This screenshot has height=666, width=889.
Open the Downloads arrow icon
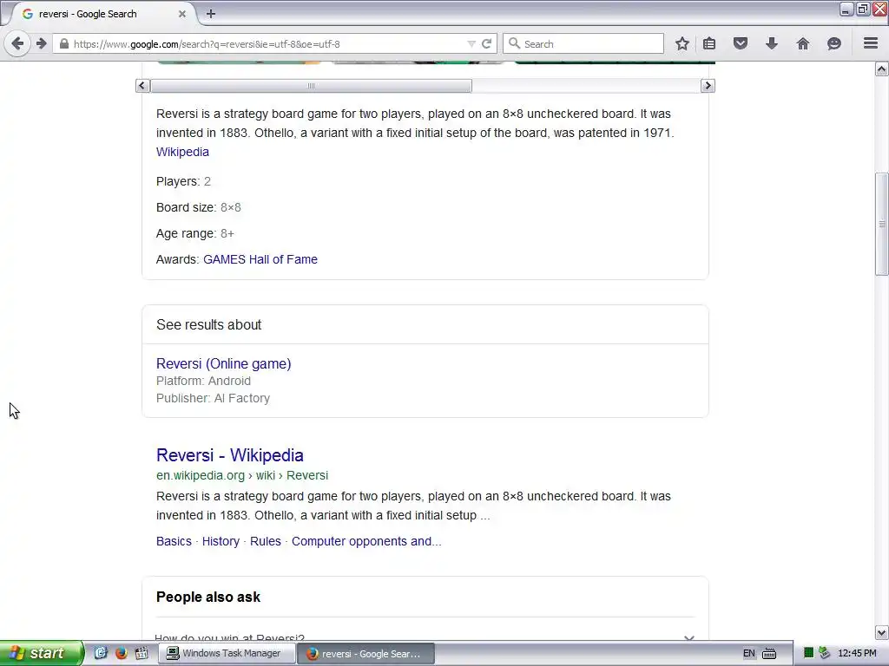772,43
